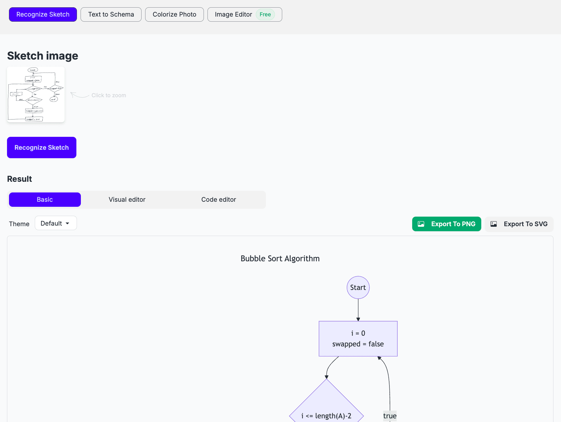Click the Free badge on Image Editor
The width and height of the screenshot is (561, 422).
coord(265,14)
